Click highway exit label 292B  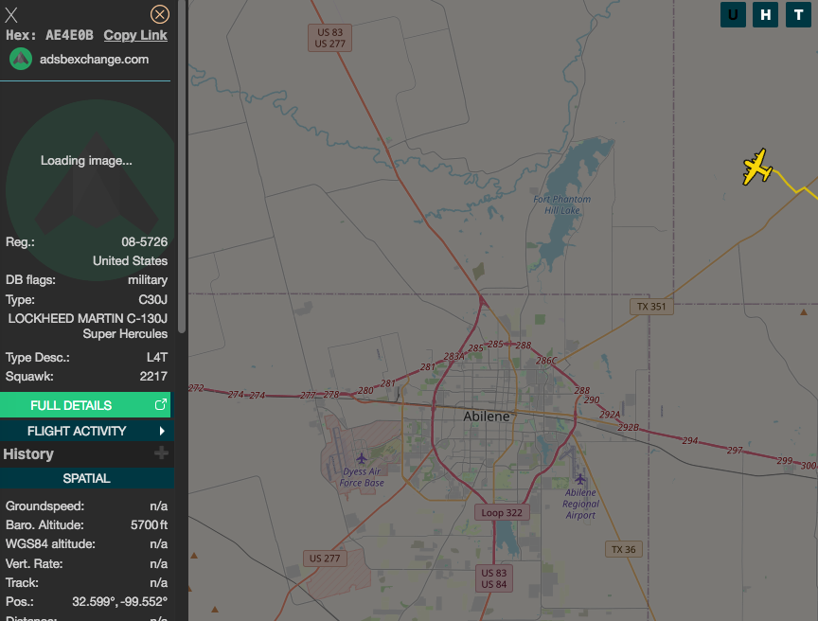click(628, 428)
